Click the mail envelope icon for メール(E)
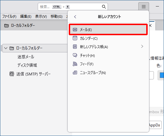The width and height of the screenshot is (164, 136). (75, 30)
